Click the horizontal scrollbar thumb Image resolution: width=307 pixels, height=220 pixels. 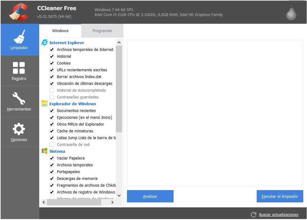[74, 202]
